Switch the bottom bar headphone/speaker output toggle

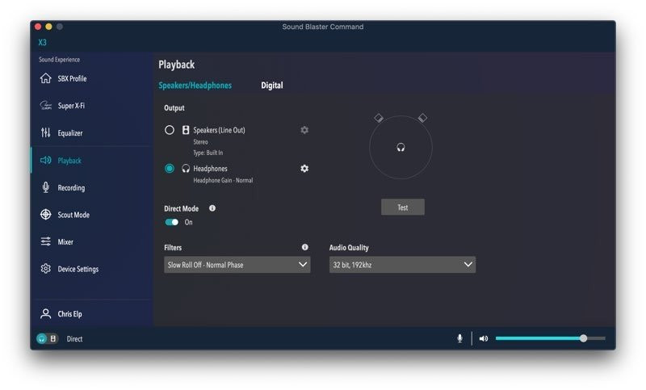tap(47, 339)
